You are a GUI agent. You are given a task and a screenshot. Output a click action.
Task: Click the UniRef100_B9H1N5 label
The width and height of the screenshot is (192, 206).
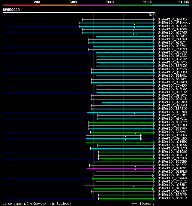point(172,138)
